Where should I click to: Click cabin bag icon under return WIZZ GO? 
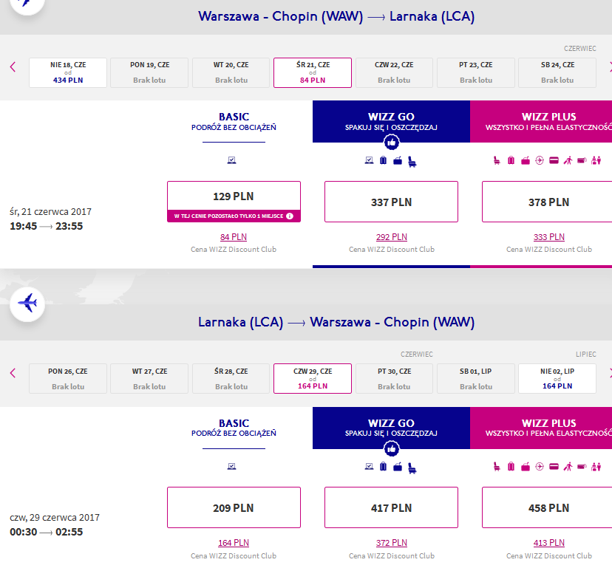click(398, 467)
